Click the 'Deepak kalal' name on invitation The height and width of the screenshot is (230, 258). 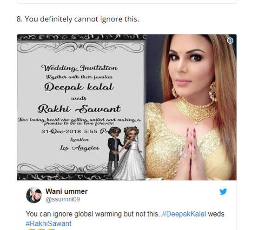(x=79, y=88)
